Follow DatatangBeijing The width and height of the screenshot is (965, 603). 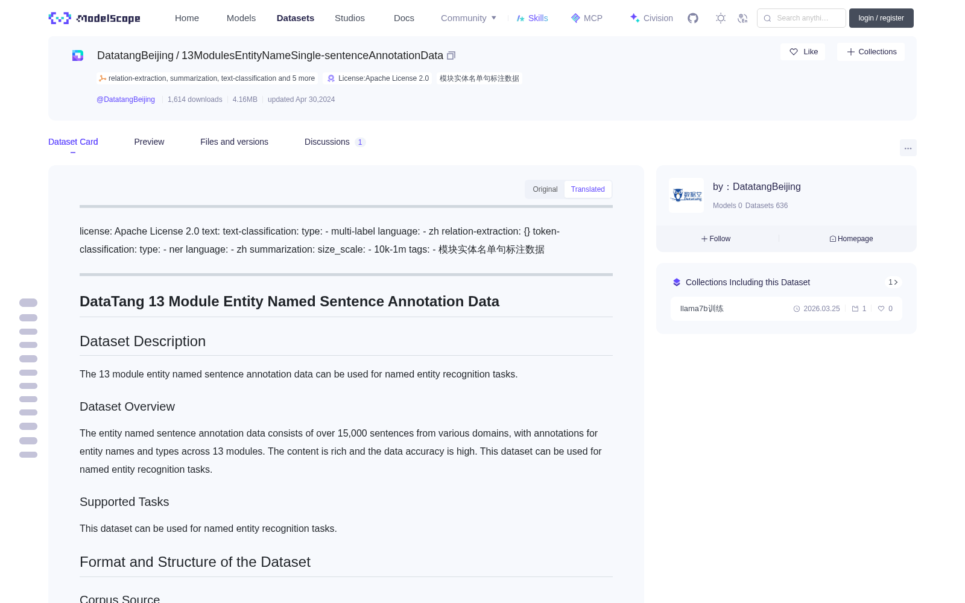click(x=716, y=239)
